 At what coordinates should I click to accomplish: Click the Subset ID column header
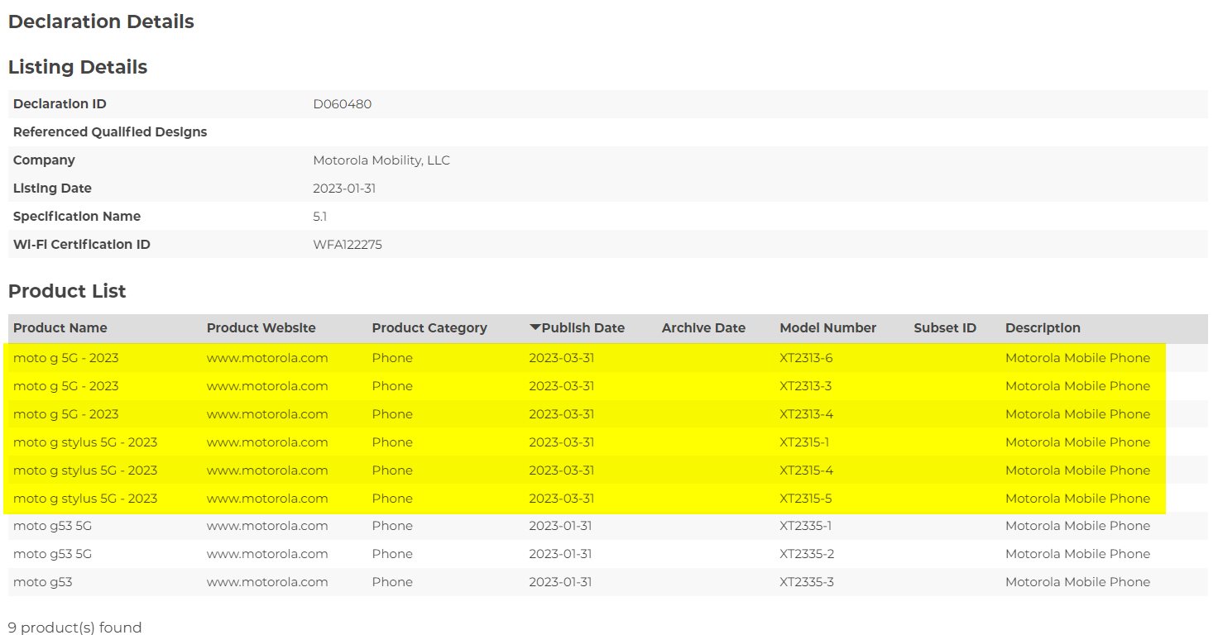point(945,328)
